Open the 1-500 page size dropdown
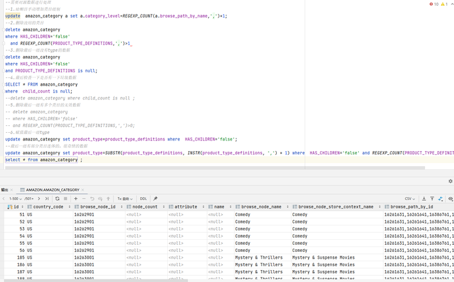 point(15,199)
